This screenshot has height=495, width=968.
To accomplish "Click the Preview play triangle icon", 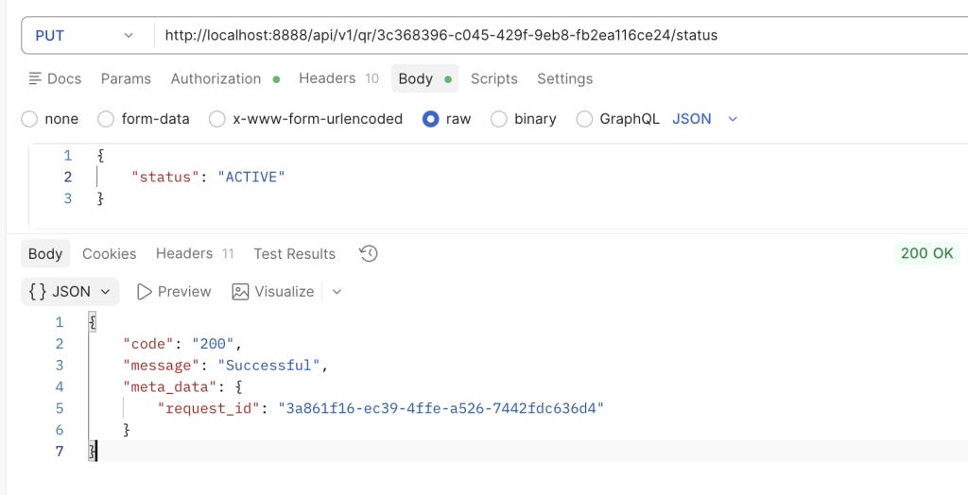I will (x=145, y=291).
